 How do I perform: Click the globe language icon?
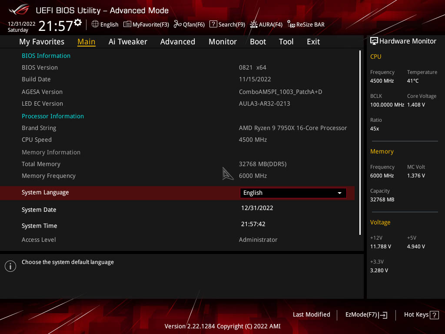[95, 24]
